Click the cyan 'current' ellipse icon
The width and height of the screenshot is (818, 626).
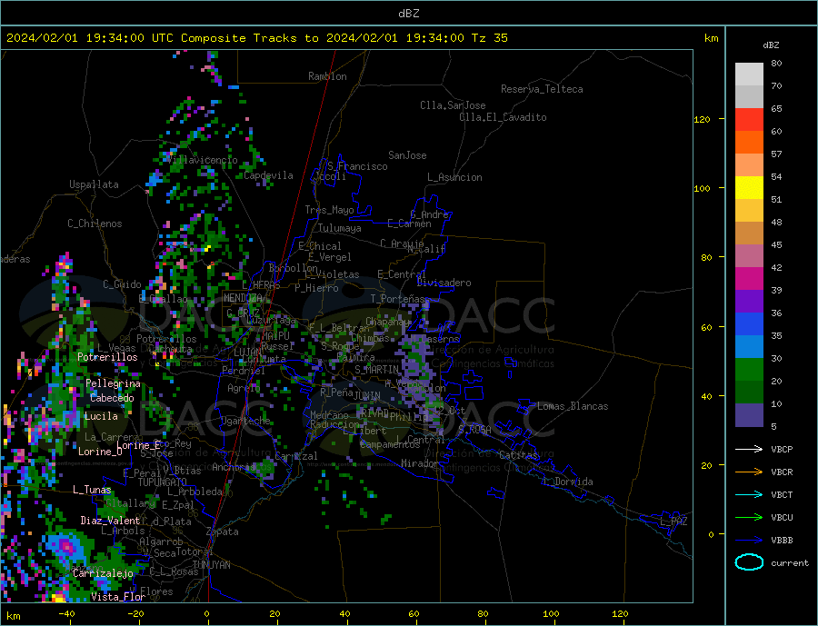point(749,562)
